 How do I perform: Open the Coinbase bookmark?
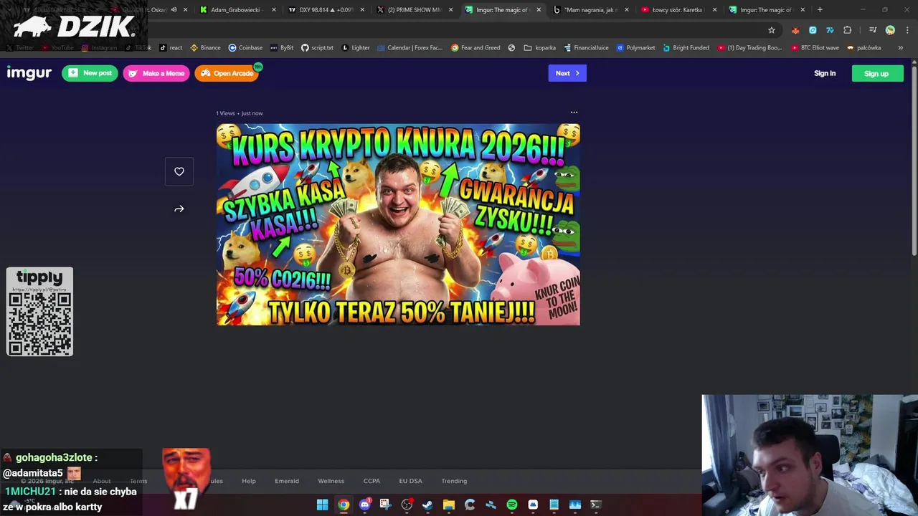(x=245, y=48)
